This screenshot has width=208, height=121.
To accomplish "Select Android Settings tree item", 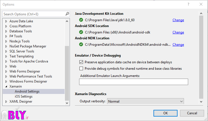I will [34, 91].
